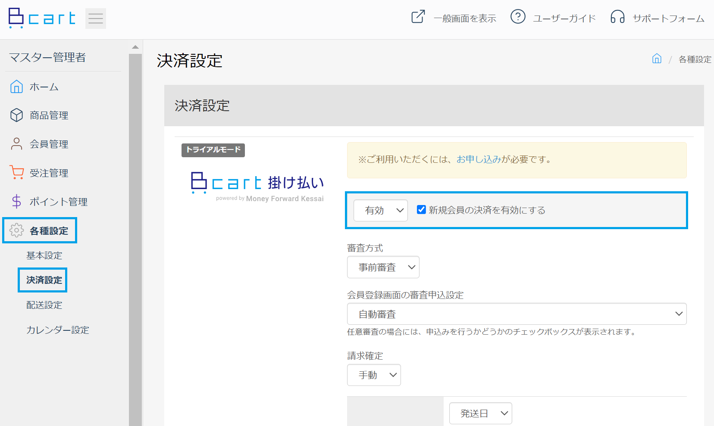Click the shopping cart icon for 受注管理
Image resolution: width=714 pixels, height=426 pixels.
(x=16, y=172)
